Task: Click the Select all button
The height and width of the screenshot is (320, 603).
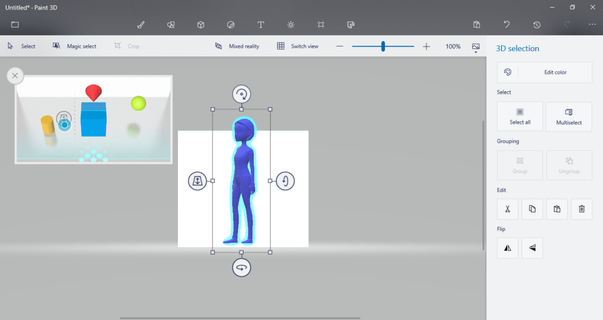Action: (x=519, y=116)
